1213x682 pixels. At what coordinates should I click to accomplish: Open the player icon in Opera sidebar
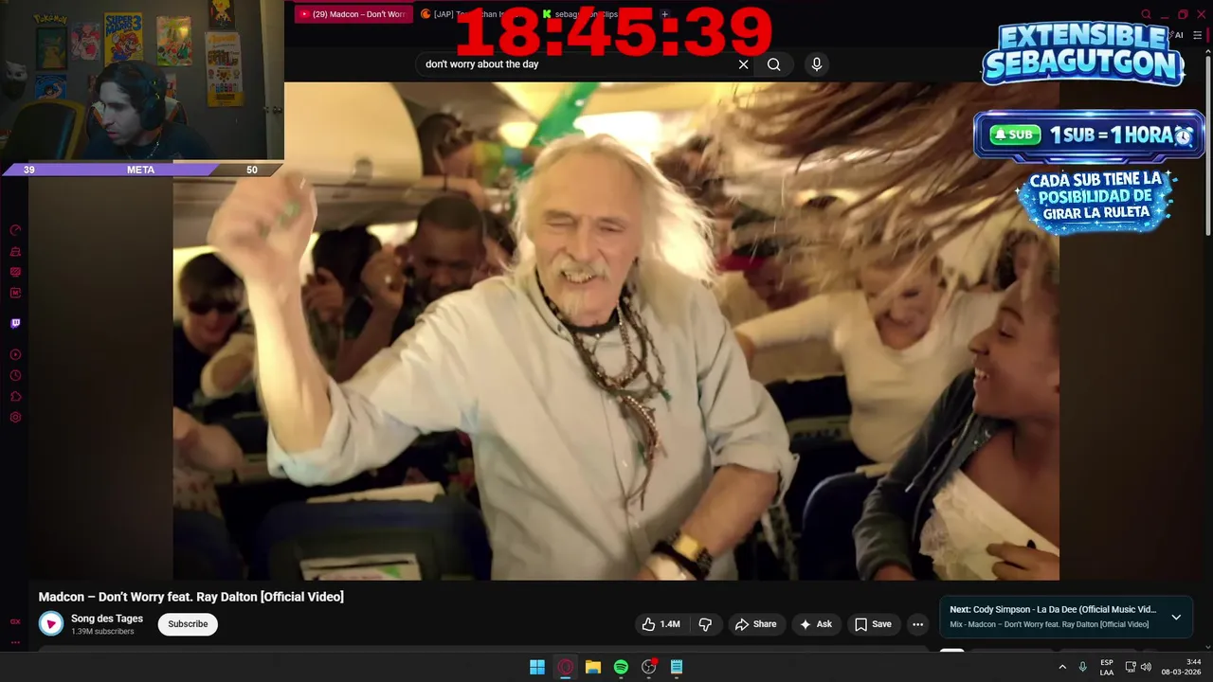point(15,354)
